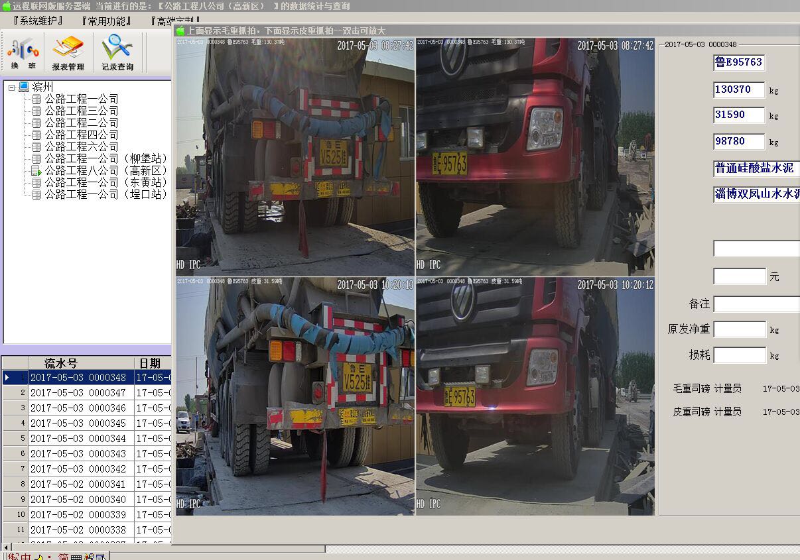
Task: Collapse the 滨州 tree root node
Action: point(11,87)
